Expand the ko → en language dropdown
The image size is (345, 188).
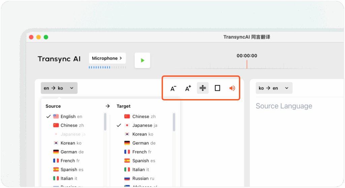click(274, 88)
